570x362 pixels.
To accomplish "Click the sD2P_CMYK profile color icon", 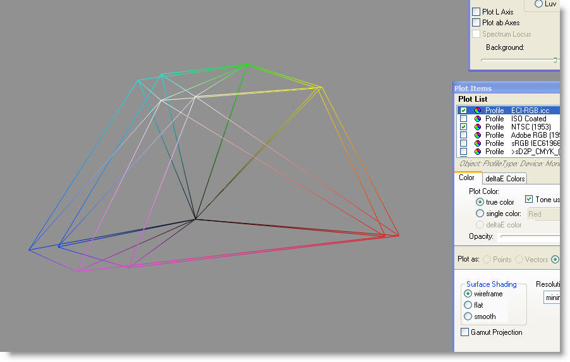I will click(478, 152).
